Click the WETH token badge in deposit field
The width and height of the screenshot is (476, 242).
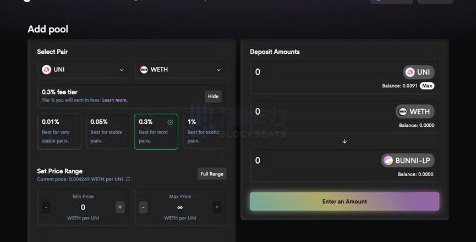pos(414,111)
